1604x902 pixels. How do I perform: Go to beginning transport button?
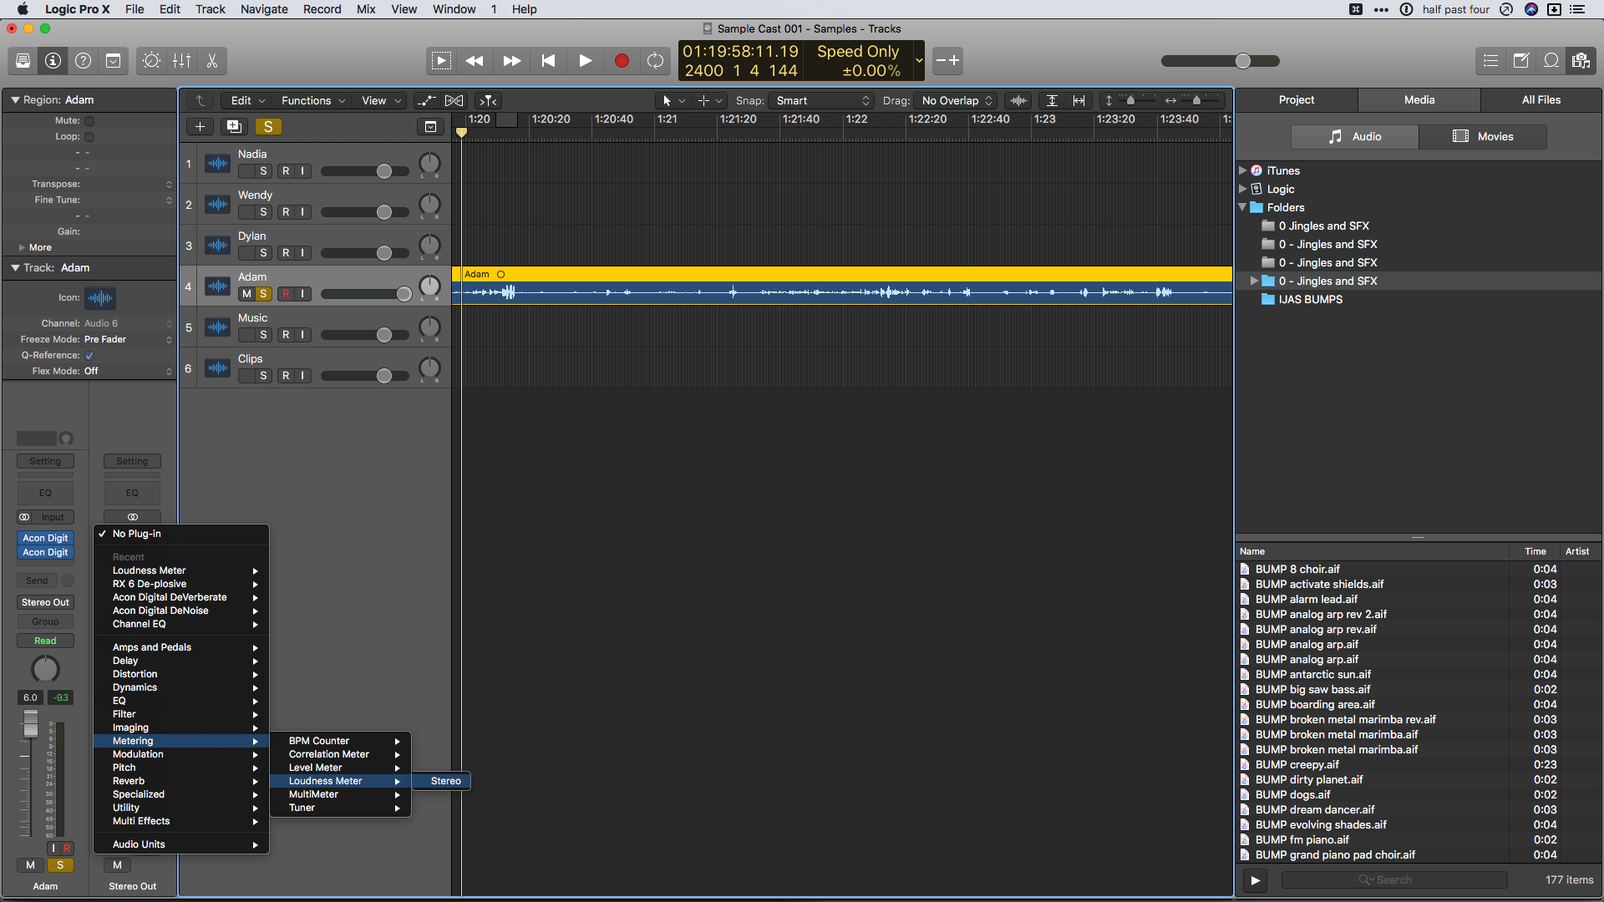548,61
